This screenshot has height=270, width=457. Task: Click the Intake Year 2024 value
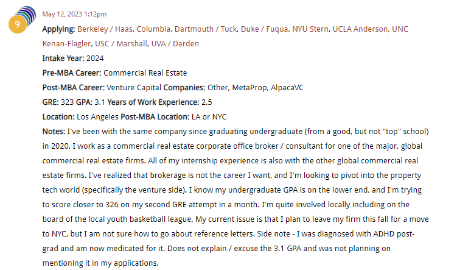95,58
